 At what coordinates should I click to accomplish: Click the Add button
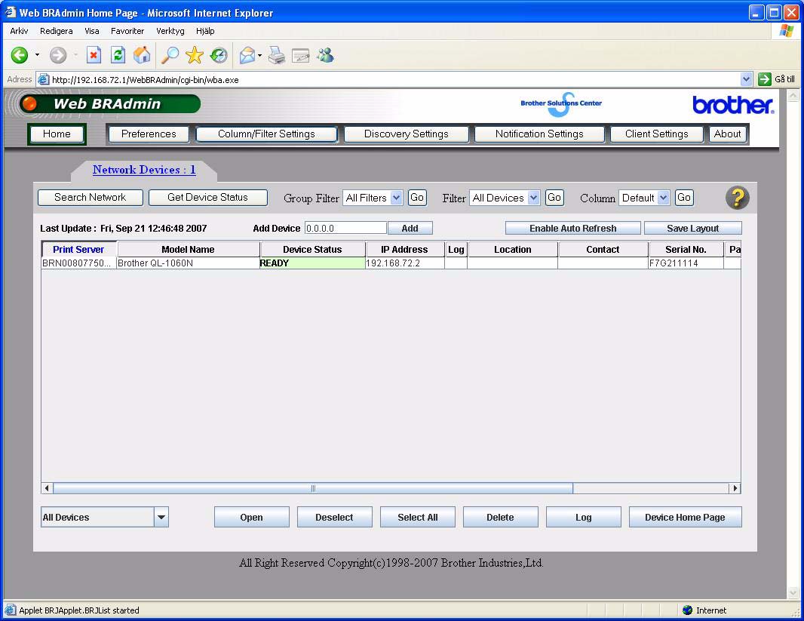[x=410, y=228]
